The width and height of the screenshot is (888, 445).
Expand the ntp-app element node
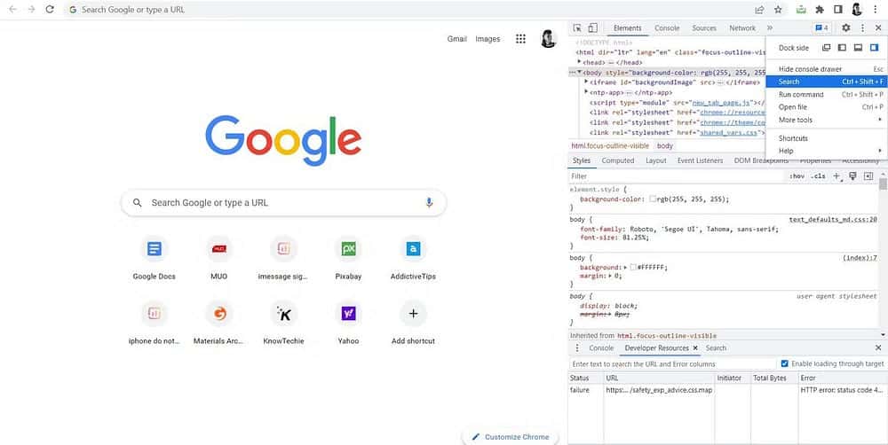coord(586,92)
